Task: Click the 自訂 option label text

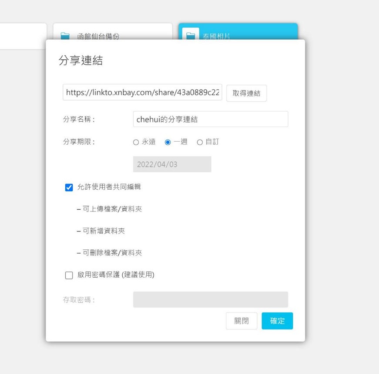Action: pos(212,142)
